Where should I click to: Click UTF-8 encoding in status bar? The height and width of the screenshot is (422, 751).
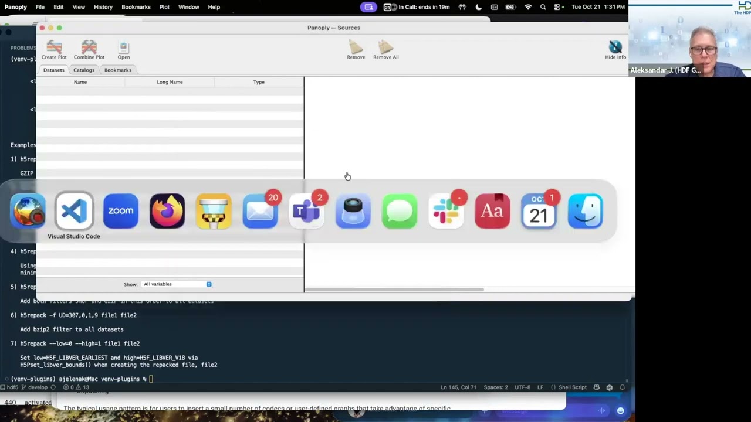point(523,387)
